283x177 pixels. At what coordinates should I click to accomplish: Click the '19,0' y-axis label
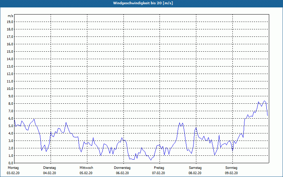point(10,22)
